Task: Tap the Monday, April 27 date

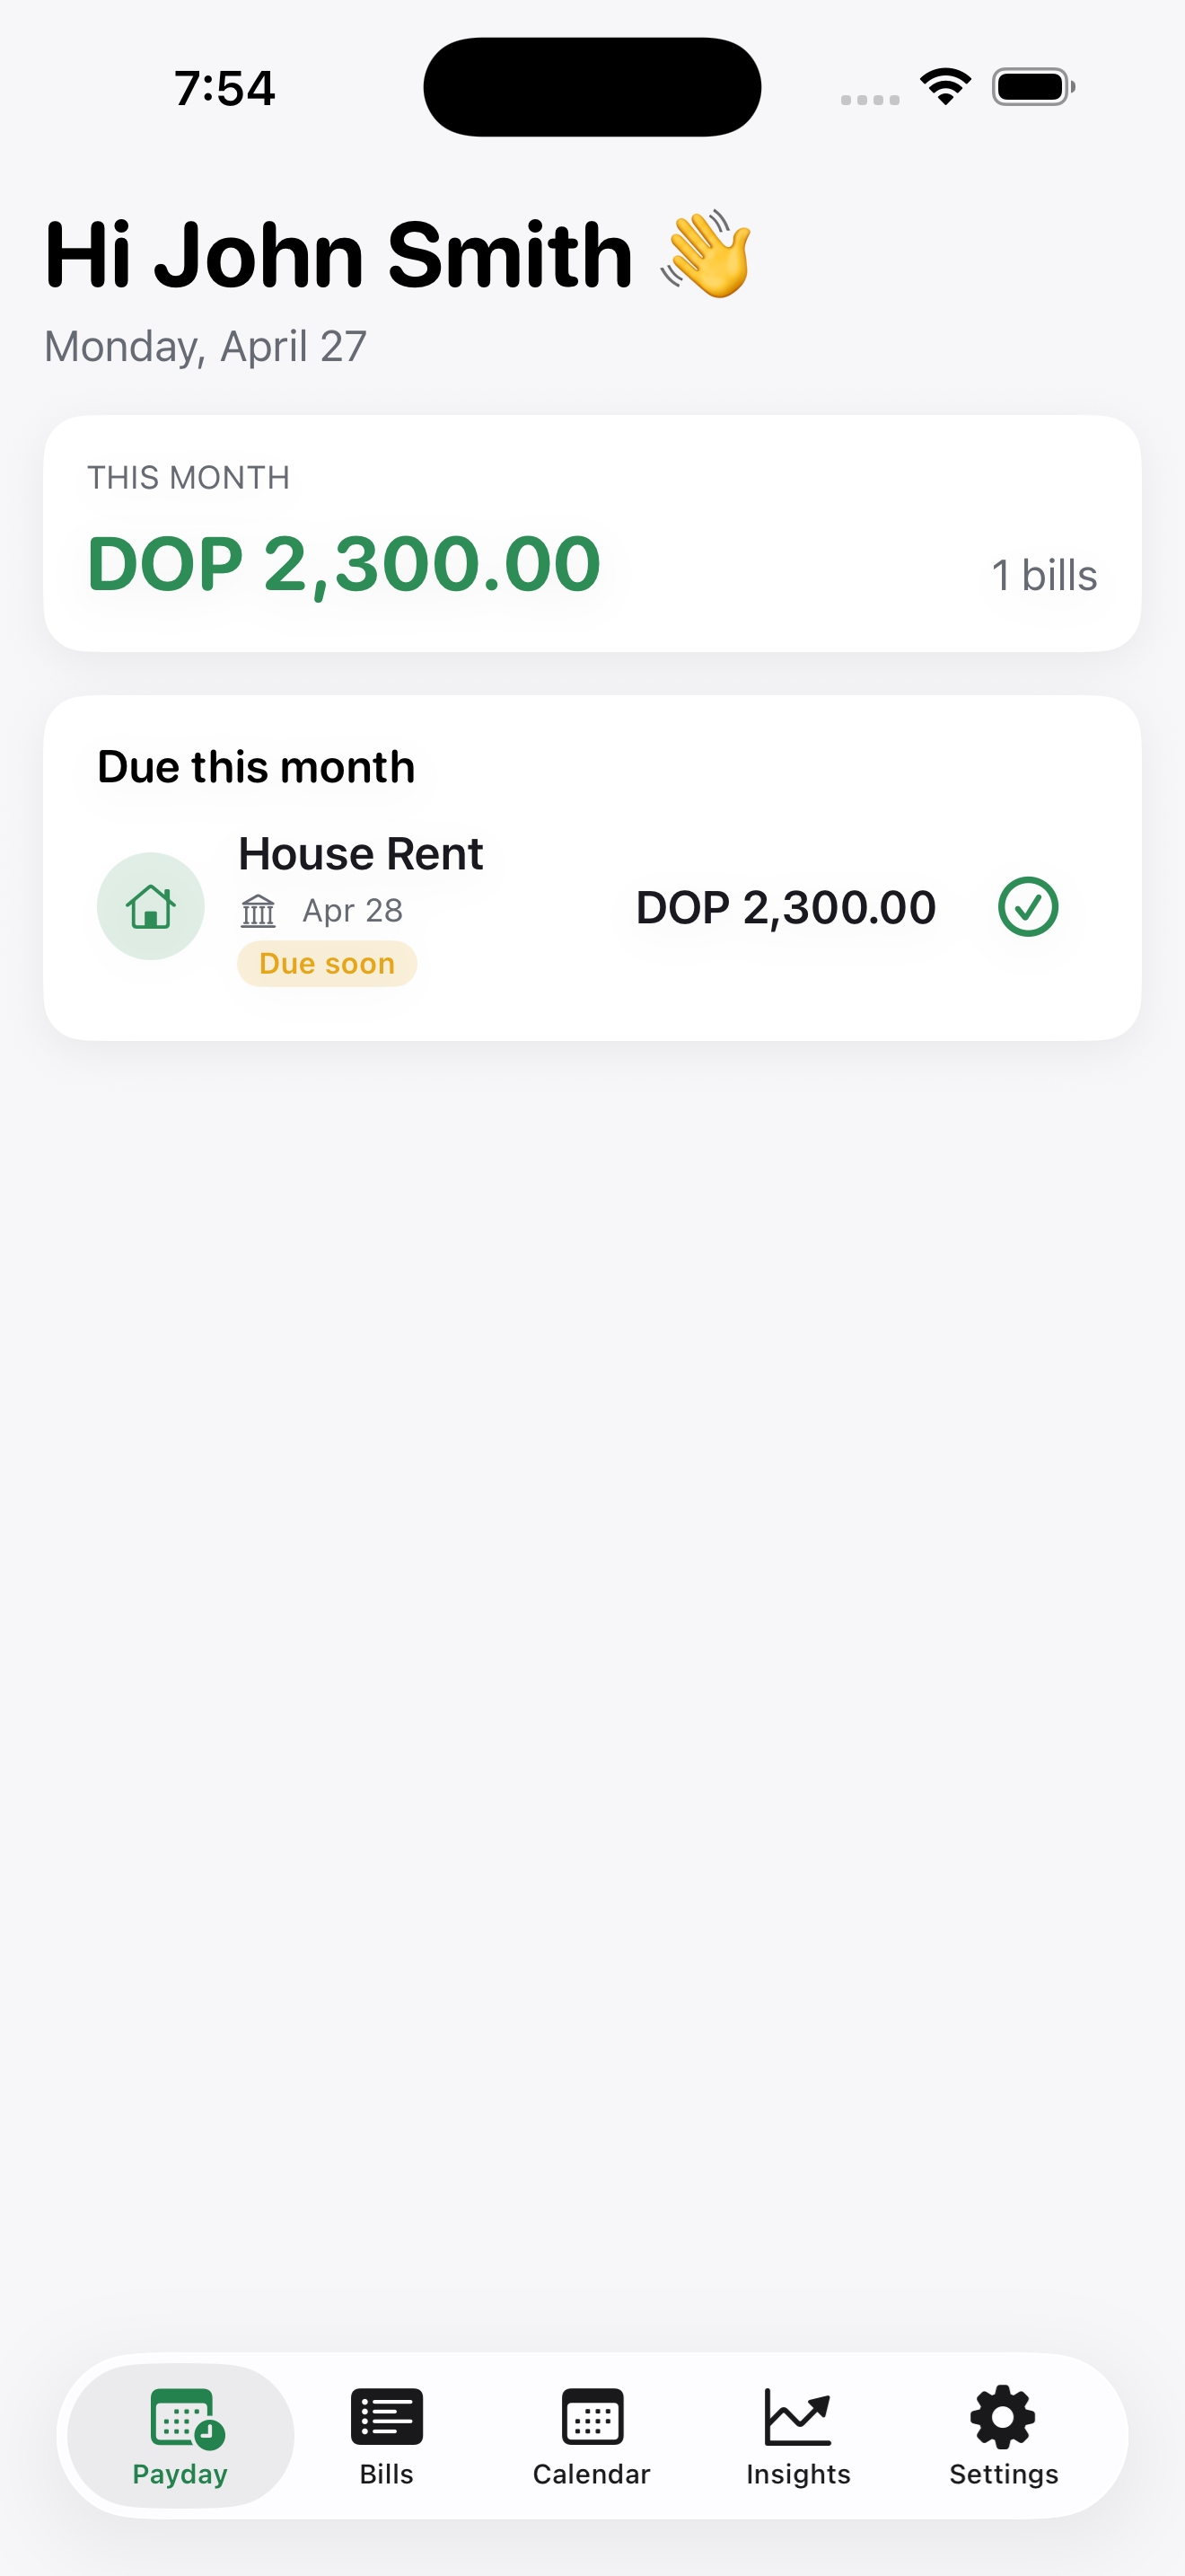Action: pos(206,347)
